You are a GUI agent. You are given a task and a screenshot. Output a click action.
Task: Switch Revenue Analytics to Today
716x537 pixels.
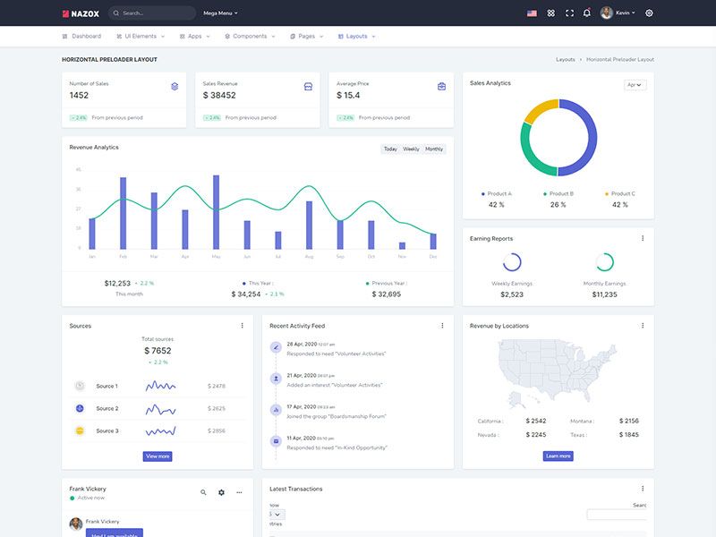390,149
